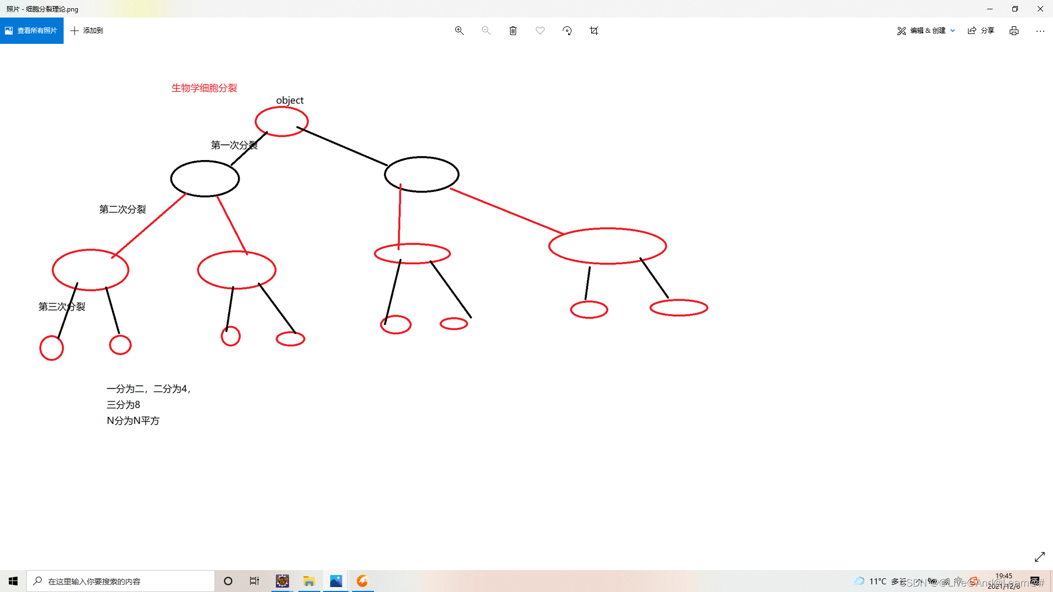Image resolution: width=1053 pixels, height=592 pixels.
Task: Click the print icon
Action: coord(1014,31)
